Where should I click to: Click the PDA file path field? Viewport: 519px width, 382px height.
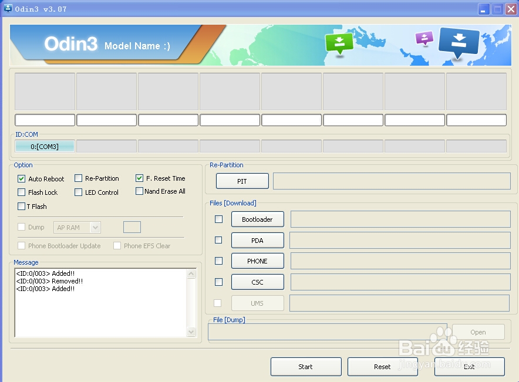[400, 240]
